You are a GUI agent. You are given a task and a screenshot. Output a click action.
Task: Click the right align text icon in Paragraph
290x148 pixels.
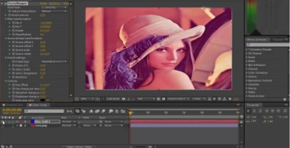pos(260,111)
